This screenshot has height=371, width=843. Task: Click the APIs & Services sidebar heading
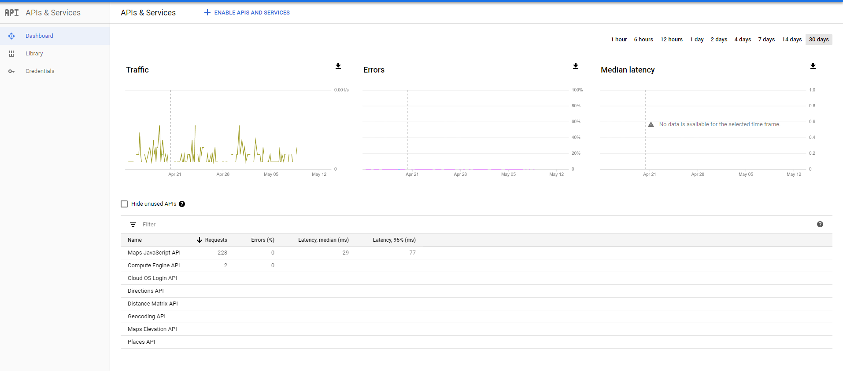point(53,13)
